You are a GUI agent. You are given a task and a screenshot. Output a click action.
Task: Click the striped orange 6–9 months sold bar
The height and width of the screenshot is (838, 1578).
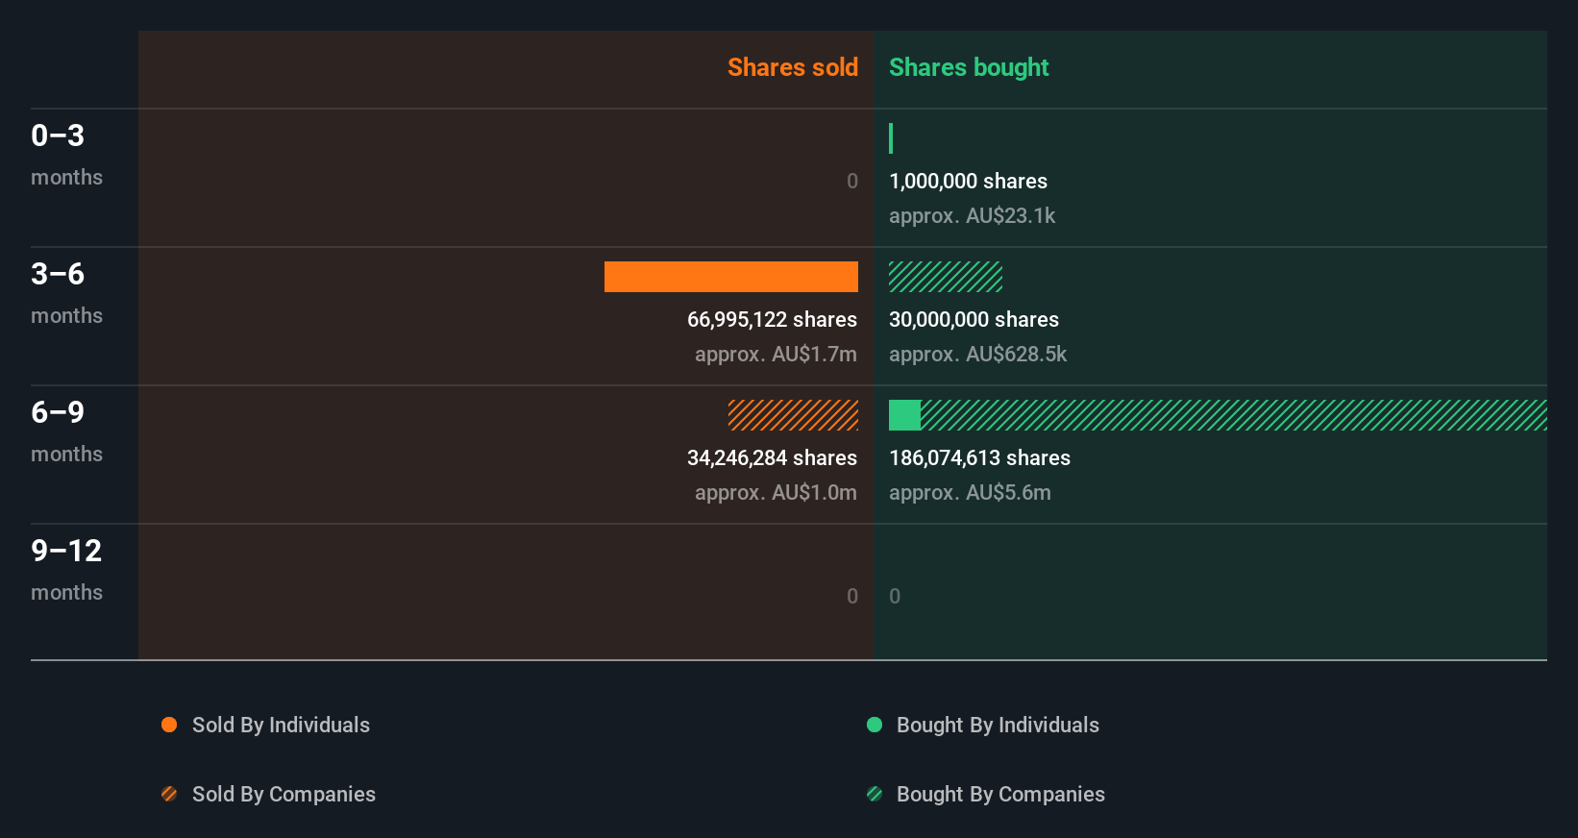click(x=793, y=415)
